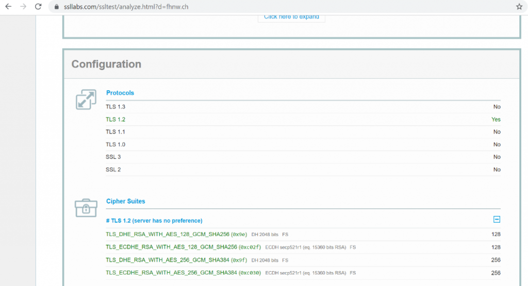Screen dimensions: 528x286
Task: Click the Cipher Suites section heading
Action: (x=125, y=201)
